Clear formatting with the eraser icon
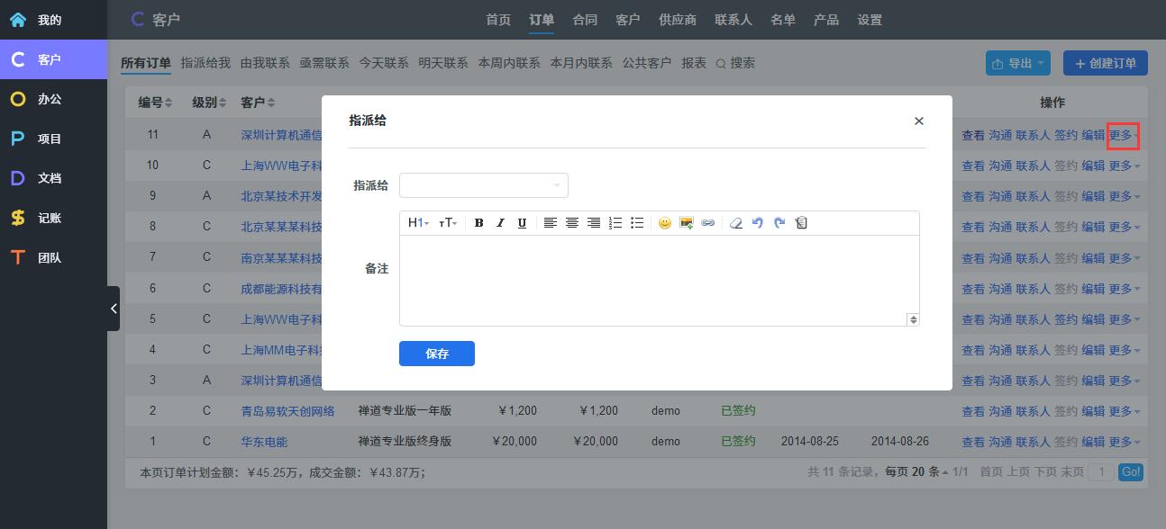 [x=735, y=223]
